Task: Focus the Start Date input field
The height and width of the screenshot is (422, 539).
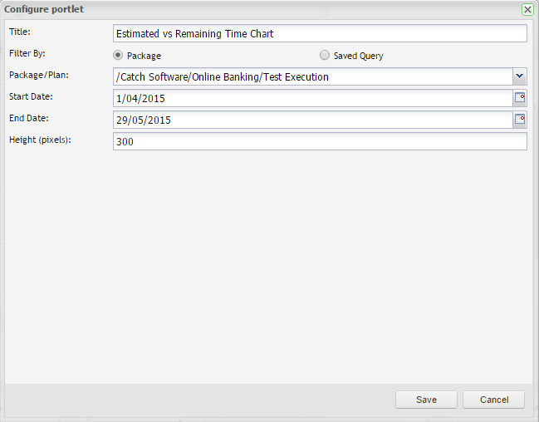Action: pyautogui.click(x=312, y=99)
